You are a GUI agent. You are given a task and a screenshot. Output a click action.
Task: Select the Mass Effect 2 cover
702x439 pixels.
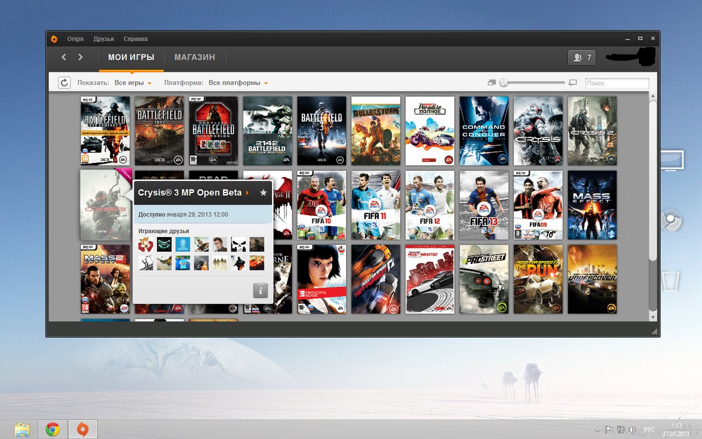(x=105, y=279)
